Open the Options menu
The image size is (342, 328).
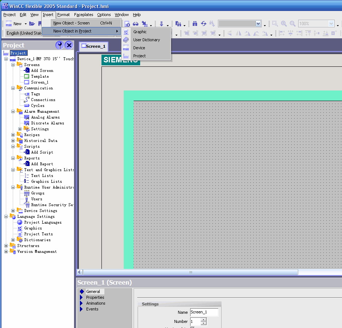click(104, 15)
